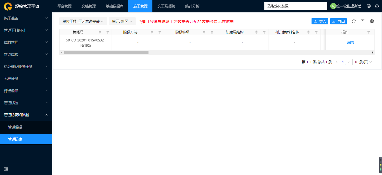
Task: Expand 热处理及硬度检测 sidebar menu
Action: coord(26,67)
